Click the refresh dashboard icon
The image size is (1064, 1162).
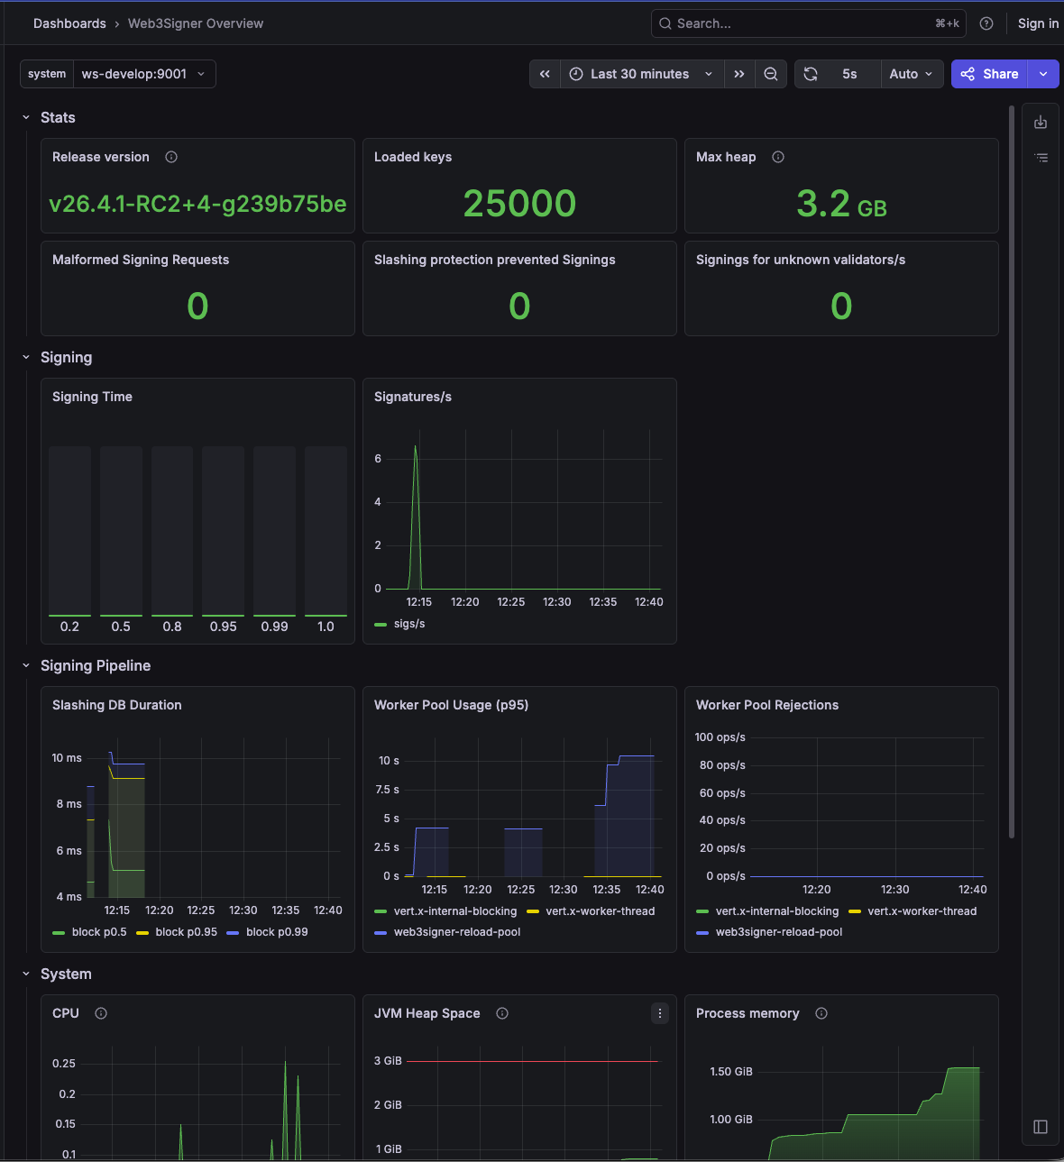tap(811, 74)
